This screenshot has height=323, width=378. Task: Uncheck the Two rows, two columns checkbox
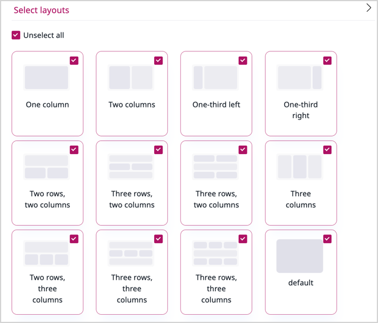[x=74, y=149]
